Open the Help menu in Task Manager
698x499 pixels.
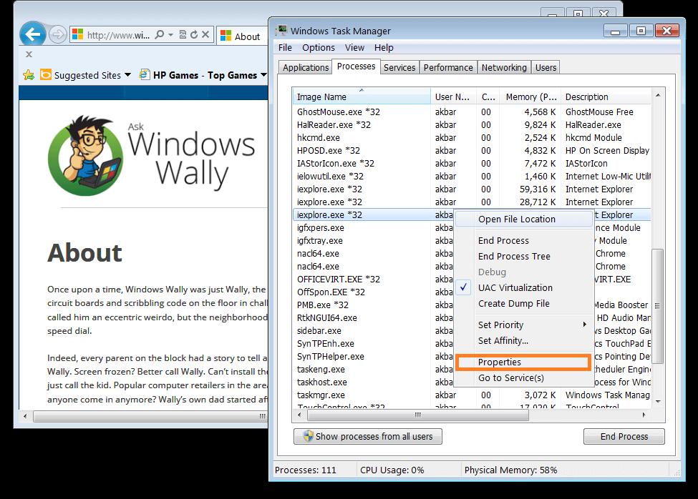coord(384,48)
